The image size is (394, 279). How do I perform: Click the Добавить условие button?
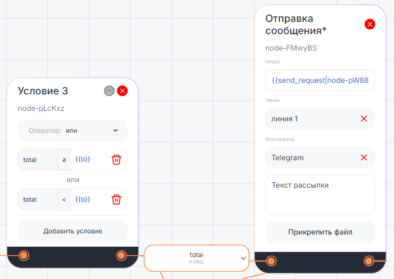(73, 231)
